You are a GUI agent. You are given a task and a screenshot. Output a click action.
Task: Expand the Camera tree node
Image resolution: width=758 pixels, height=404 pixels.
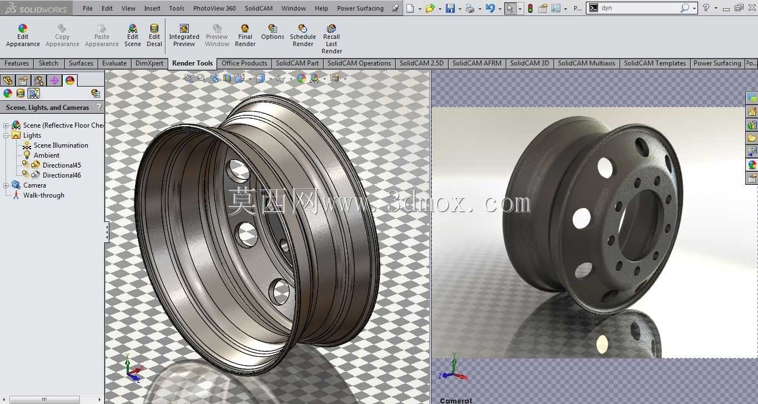pyautogui.click(x=6, y=185)
